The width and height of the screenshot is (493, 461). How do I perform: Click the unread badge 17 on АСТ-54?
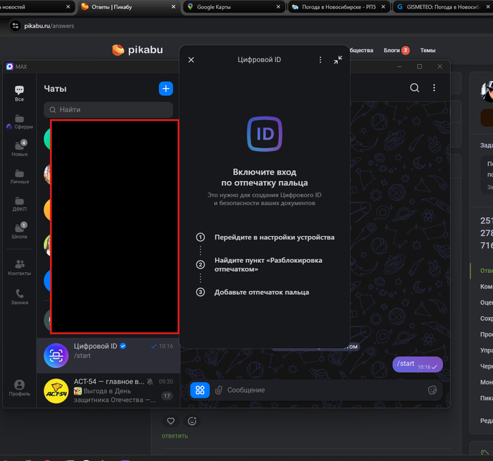(167, 395)
